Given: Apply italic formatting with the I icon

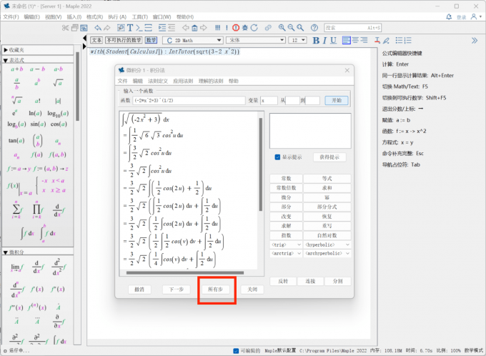Looking at the screenshot, I should coord(324,40).
